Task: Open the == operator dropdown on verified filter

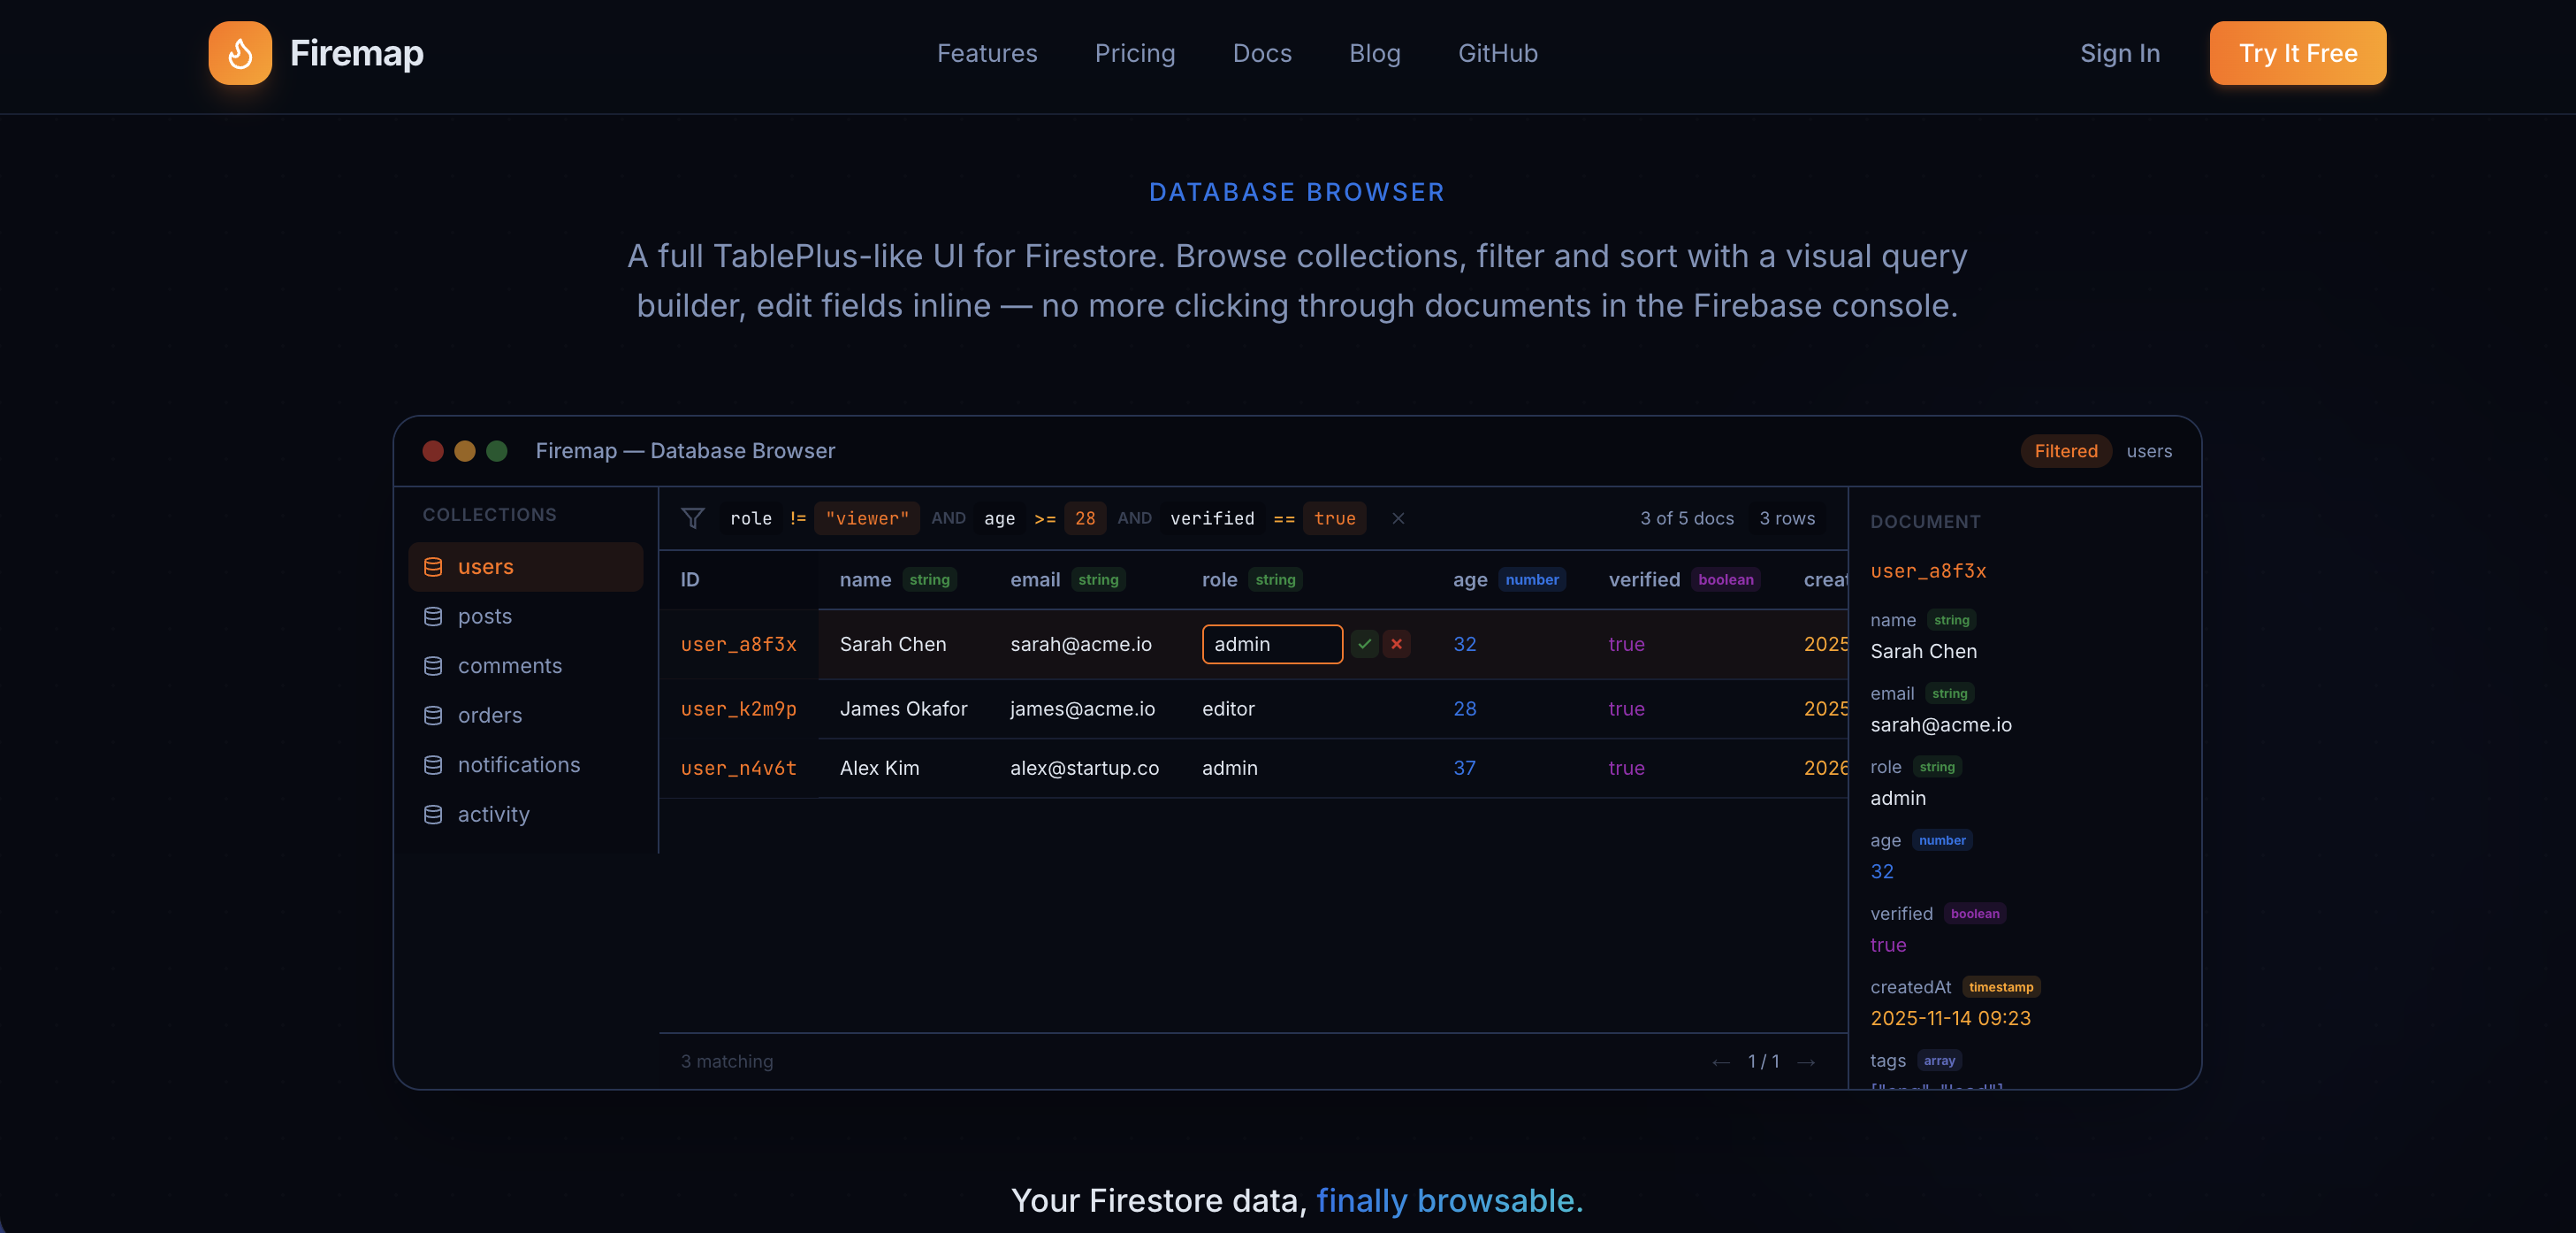Action: pyautogui.click(x=1284, y=518)
